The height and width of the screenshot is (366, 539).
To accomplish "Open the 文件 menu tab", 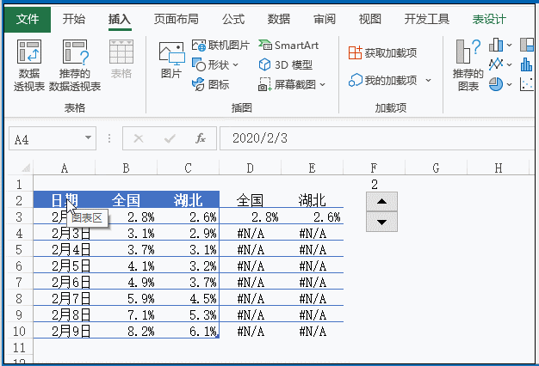I will (28, 19).
